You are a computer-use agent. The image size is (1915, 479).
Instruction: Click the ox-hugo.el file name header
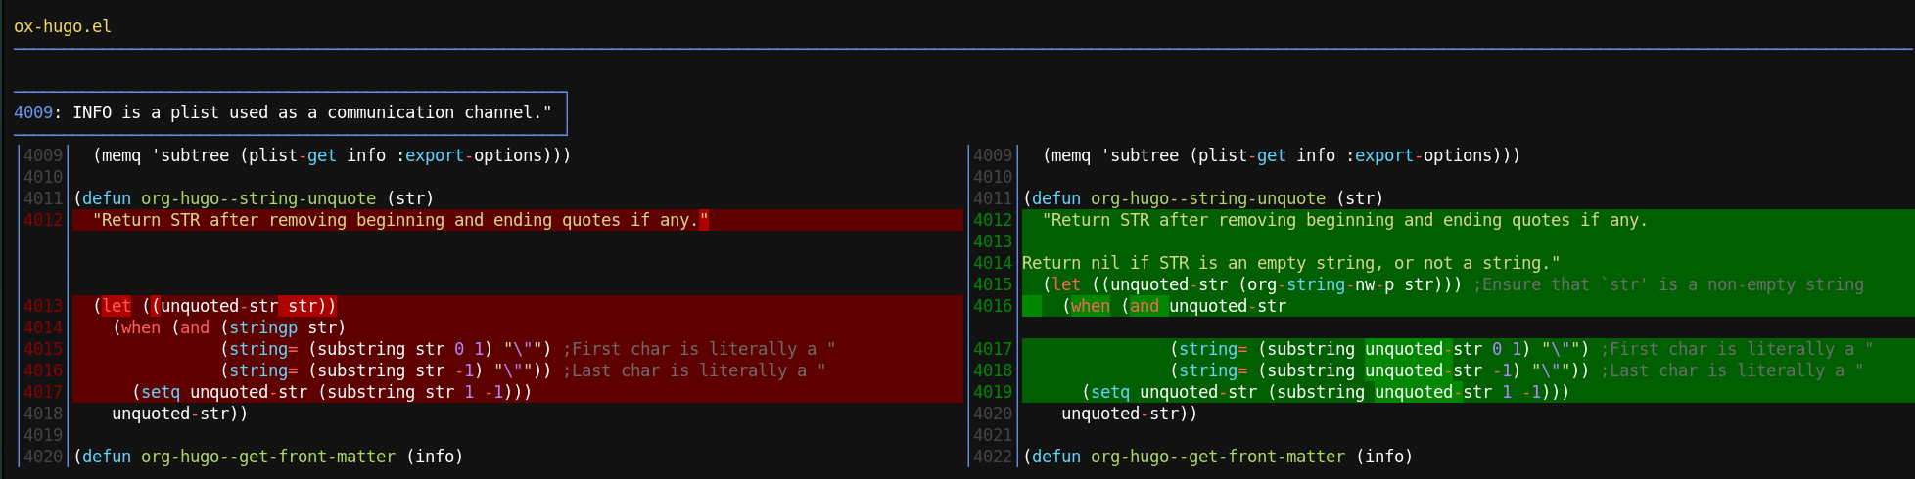(63, 26)
